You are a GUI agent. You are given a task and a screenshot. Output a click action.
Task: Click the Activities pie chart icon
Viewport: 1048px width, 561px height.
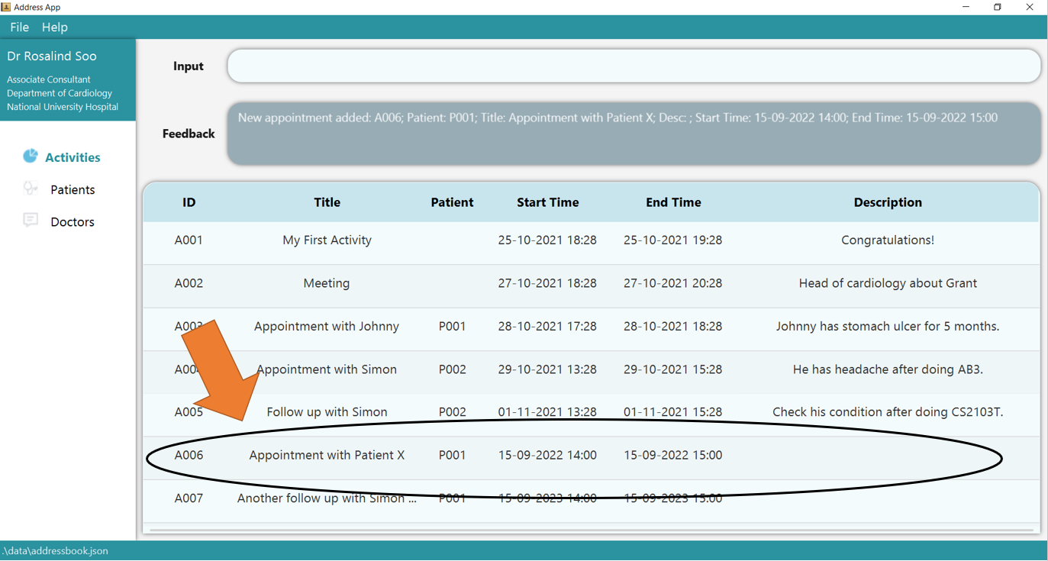point(30,156)
